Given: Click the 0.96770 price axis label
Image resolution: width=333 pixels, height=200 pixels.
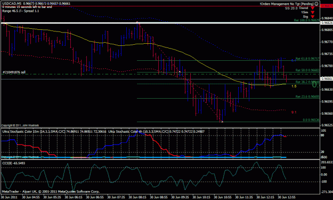Looking at the screenshot, I should point(327,42).
